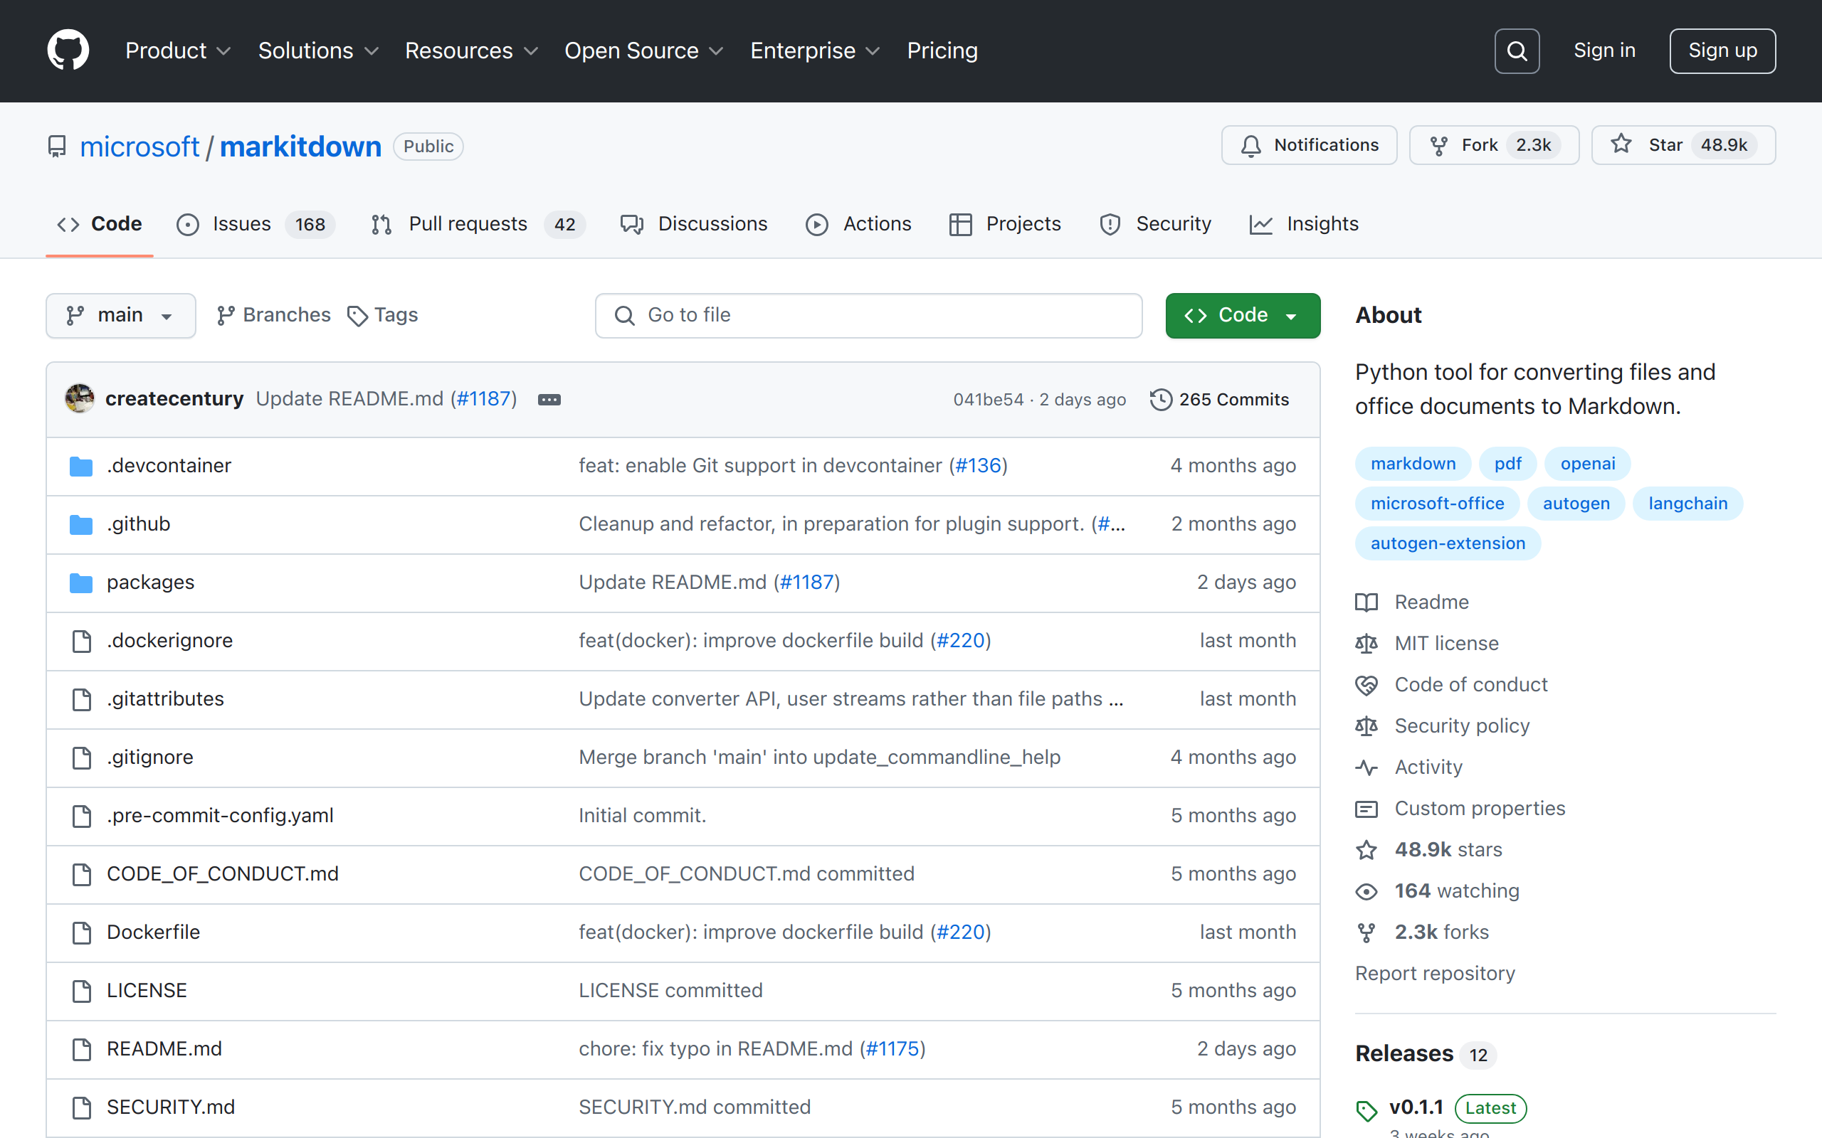Open the 265 Commits history link
Viewport: 1822px width, 1138px height.
(1220, 400)
